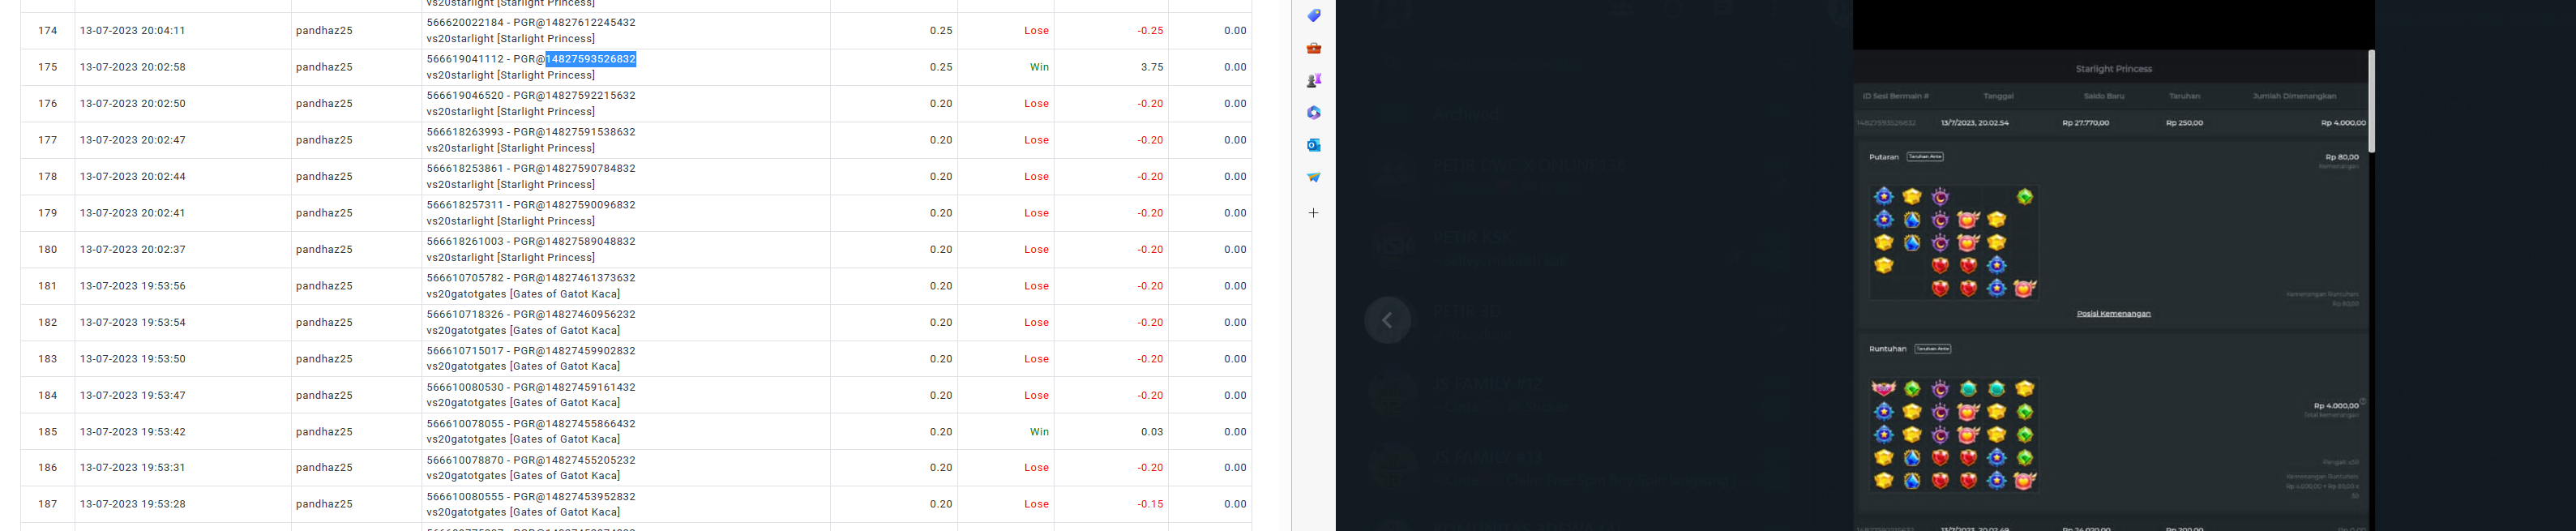Click the Taruhan Ante badge beside Putaran

(x=1925, y=157)
